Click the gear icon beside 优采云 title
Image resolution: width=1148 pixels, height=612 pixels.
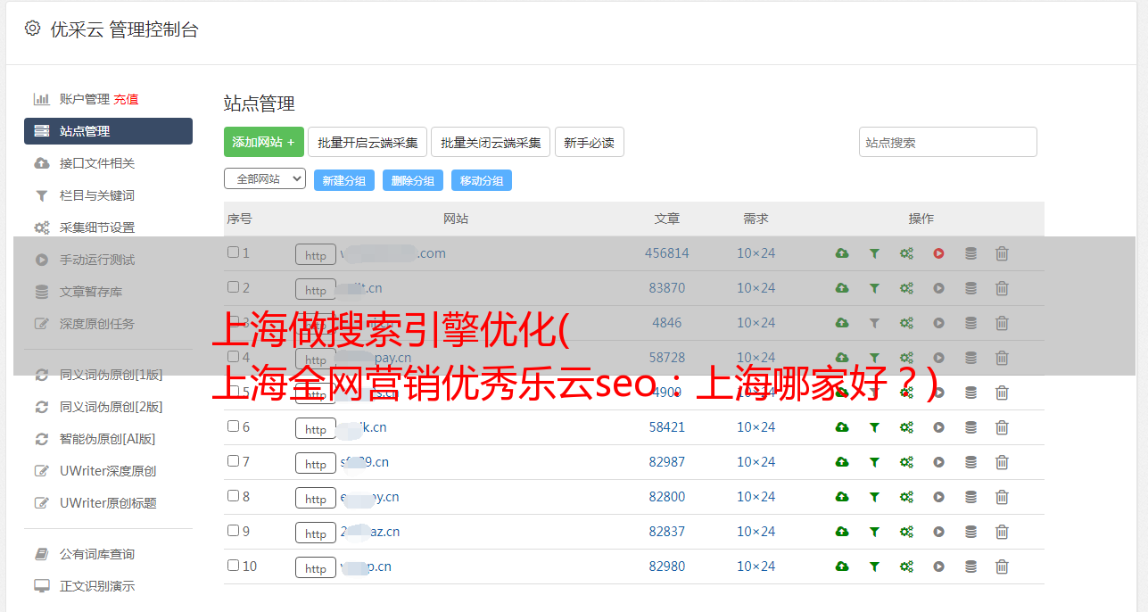click(33, 29)
